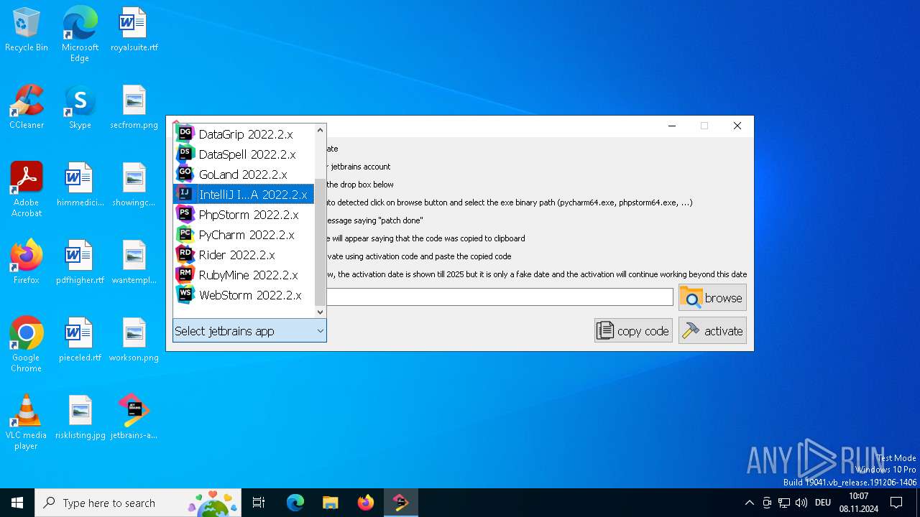The height and width of the screenshot is (517, 920).
Task: Click the copy code button
Action: pyautogui.click(x=633, y=331)
